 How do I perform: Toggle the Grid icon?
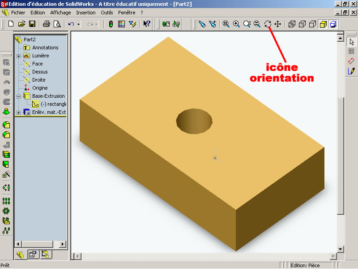pos(351,51)
